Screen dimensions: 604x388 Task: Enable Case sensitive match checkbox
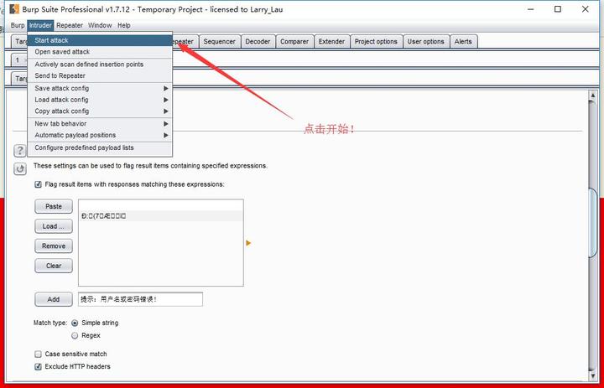(x=38, y=354)
